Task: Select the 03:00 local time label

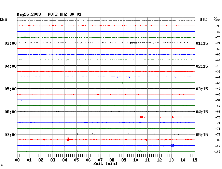Action: click(x=11, y=43)
